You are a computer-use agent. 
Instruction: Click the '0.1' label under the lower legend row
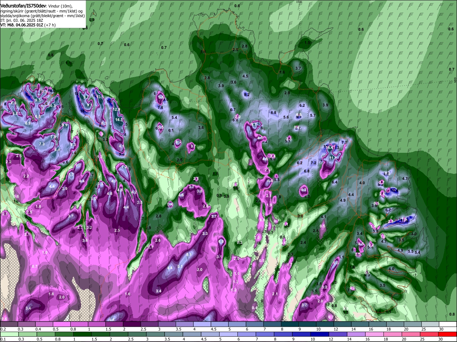3,339
